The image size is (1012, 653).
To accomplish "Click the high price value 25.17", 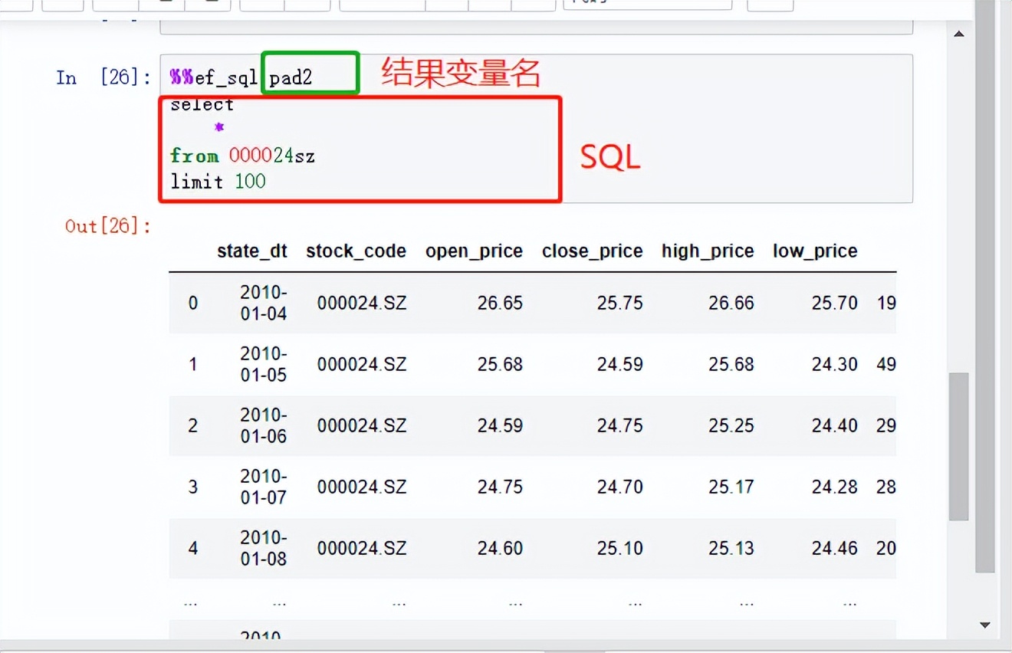I will (731, 487).
